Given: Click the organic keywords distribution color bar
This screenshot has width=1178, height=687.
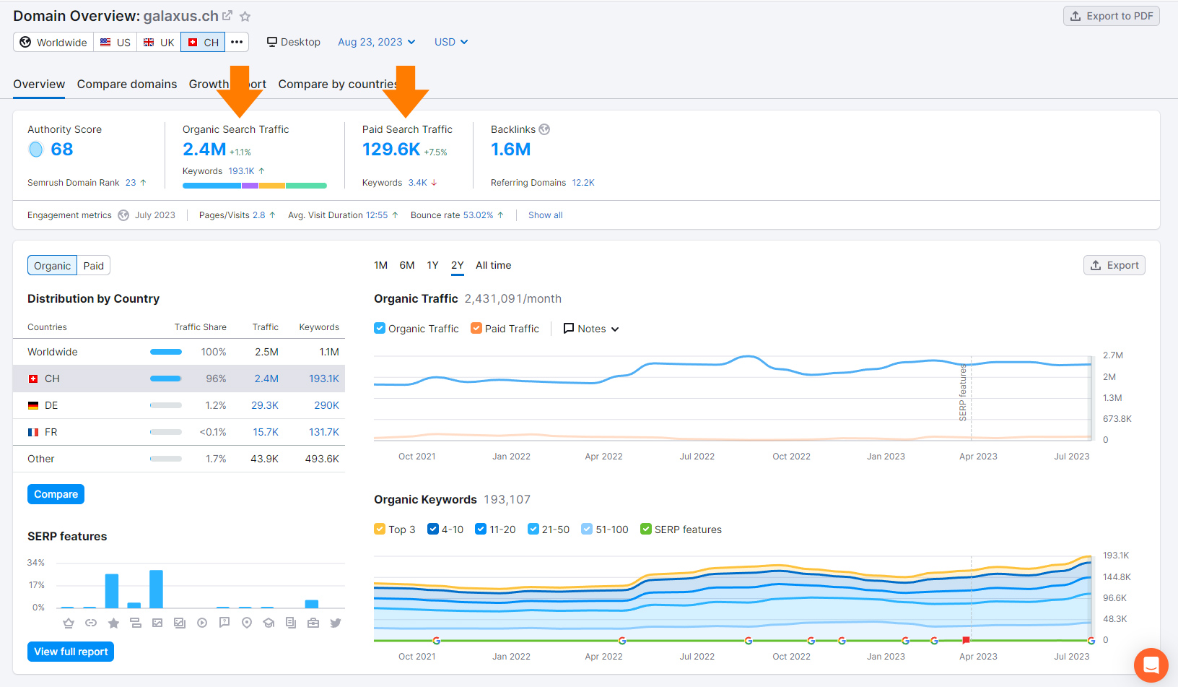Looking at the screenshot, I should tap(255, 186).
